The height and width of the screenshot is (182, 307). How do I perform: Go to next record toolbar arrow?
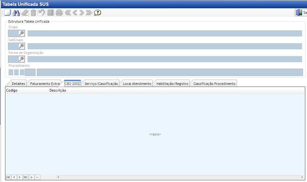coord(82,13)
